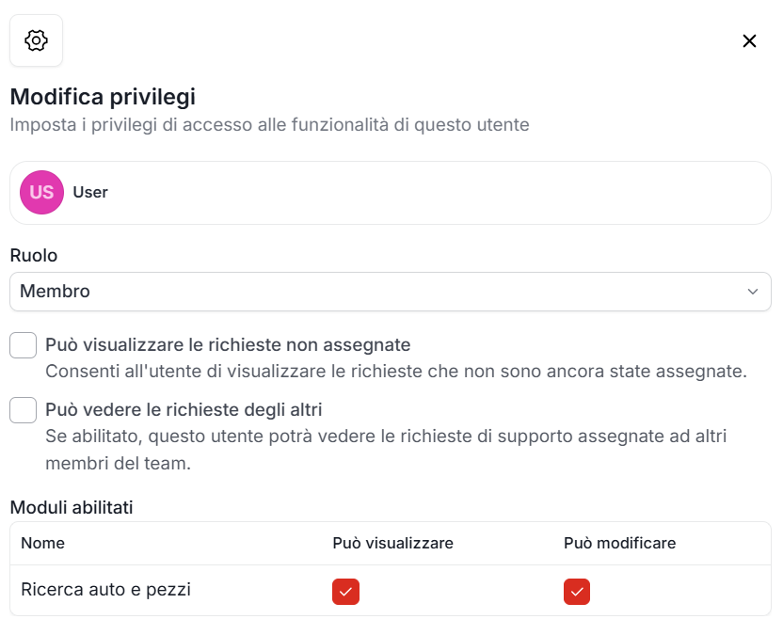The height and width of the screenshot is (635, 783).
Task: Uncheck 'Può modificare' for Ricerca auto e pezzi
Action: click(577, 592)
